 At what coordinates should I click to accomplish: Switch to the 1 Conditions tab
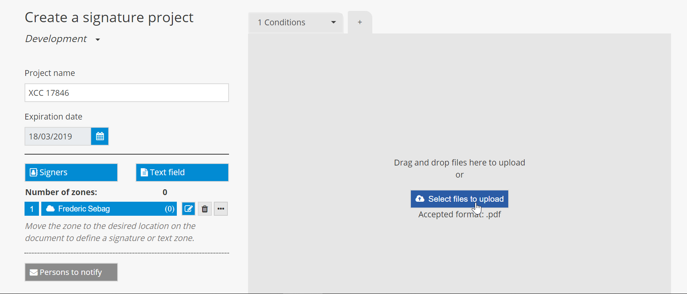[282, 22]
